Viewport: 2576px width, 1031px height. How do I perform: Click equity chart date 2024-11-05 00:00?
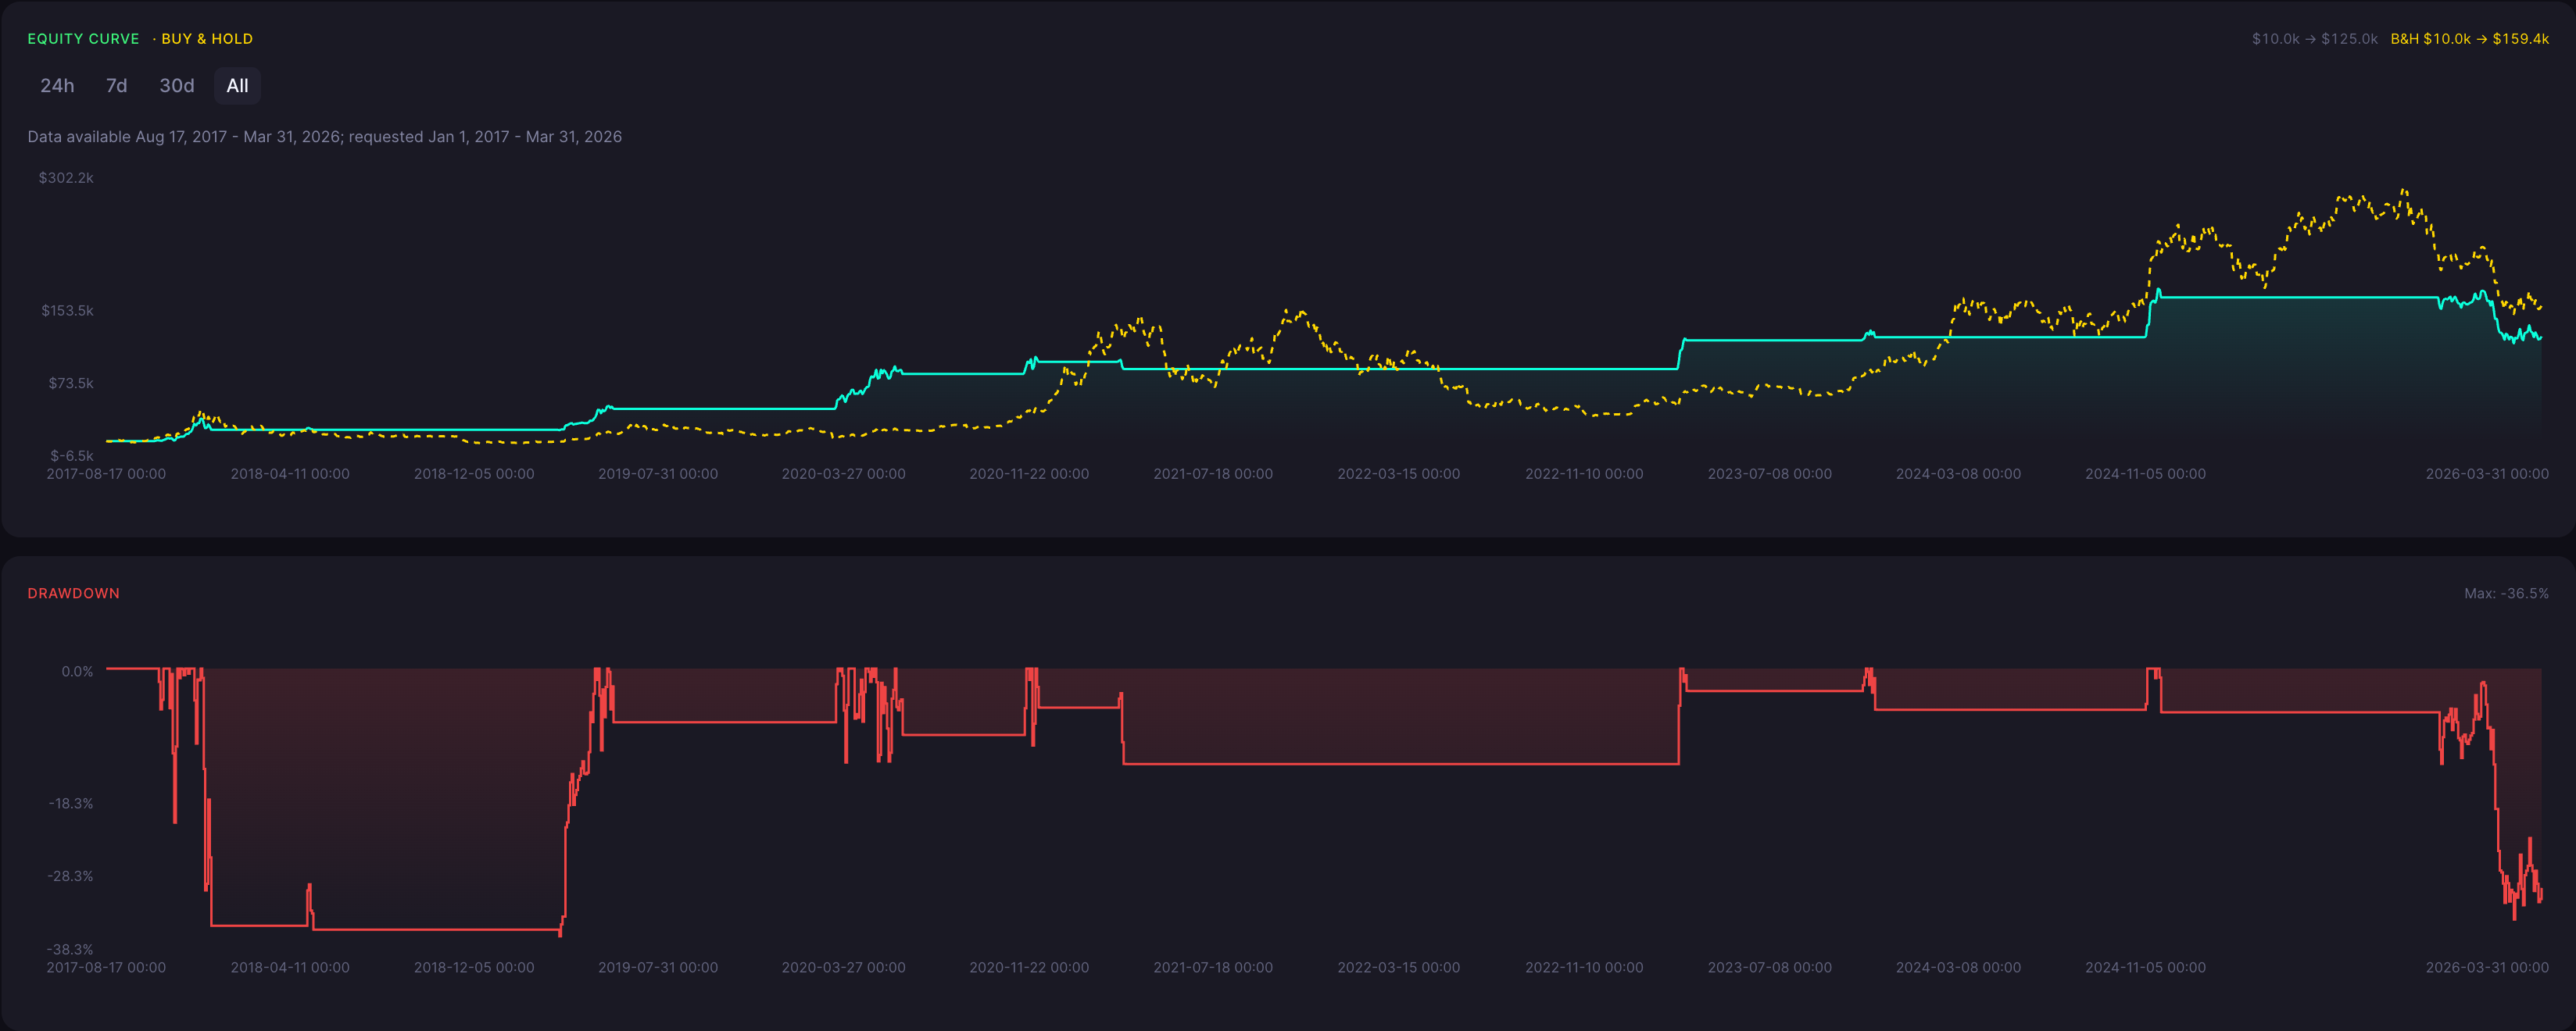2145,473
